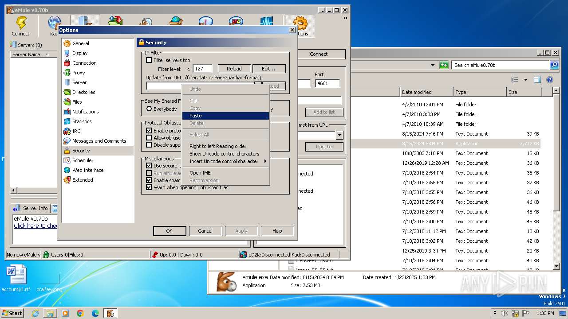The image size is (568, 319).
Task: Open the Statistics toolbar icon
Action: tap(266, 21)
